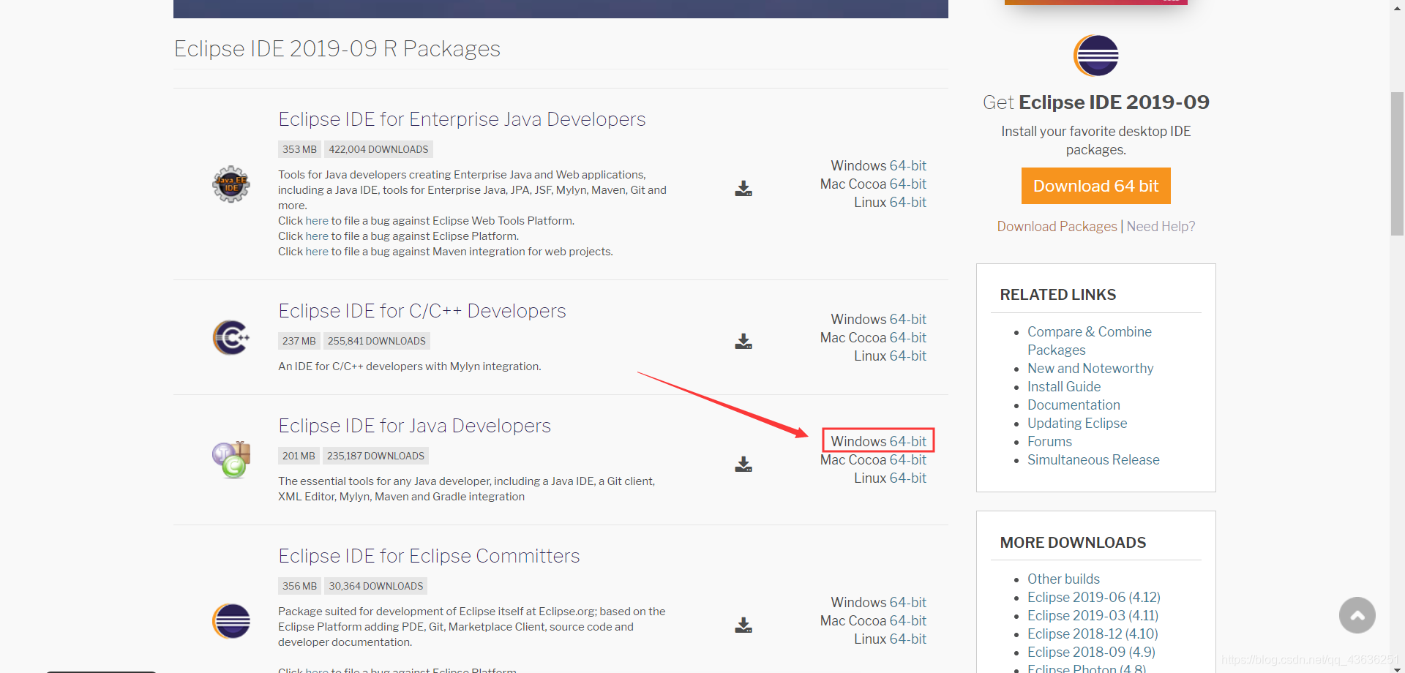Screen dimensions: 1405x673
Task: Click the 237 MB size badge
Action: [299, 341]
